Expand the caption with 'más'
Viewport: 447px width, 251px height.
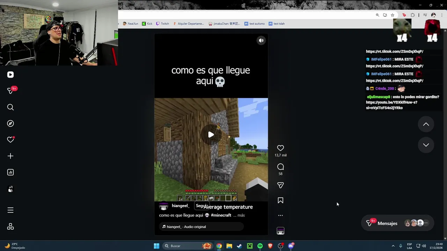click(x=241, y=215)
